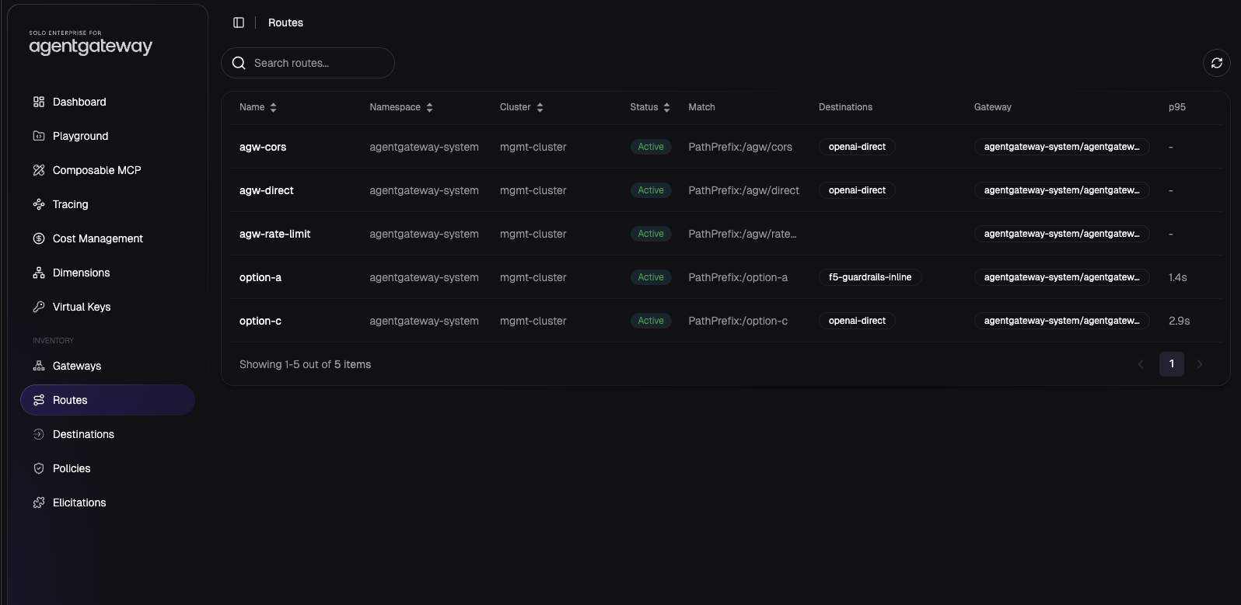Open Policies page
Image resolution: width=1241 pixels, height=605 pixels.
[107, 468]
